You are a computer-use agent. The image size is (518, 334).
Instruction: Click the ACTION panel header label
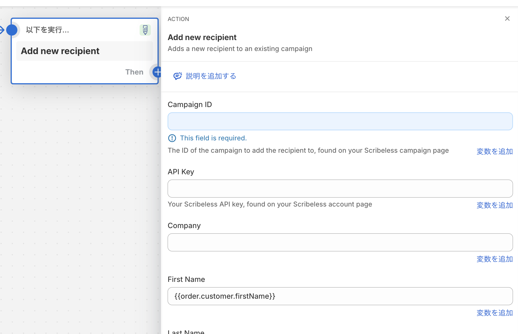coord(178,19)
